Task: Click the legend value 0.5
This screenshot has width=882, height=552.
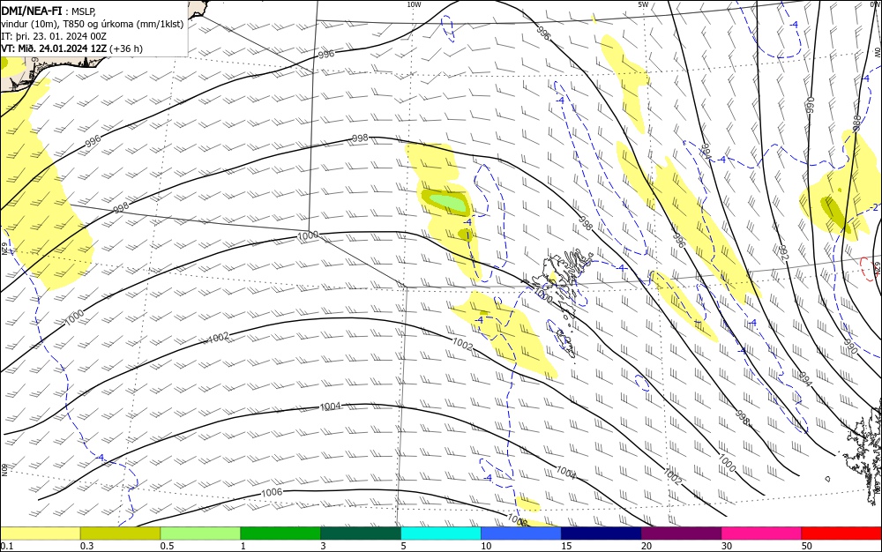Action: click(x=167, y=546)
